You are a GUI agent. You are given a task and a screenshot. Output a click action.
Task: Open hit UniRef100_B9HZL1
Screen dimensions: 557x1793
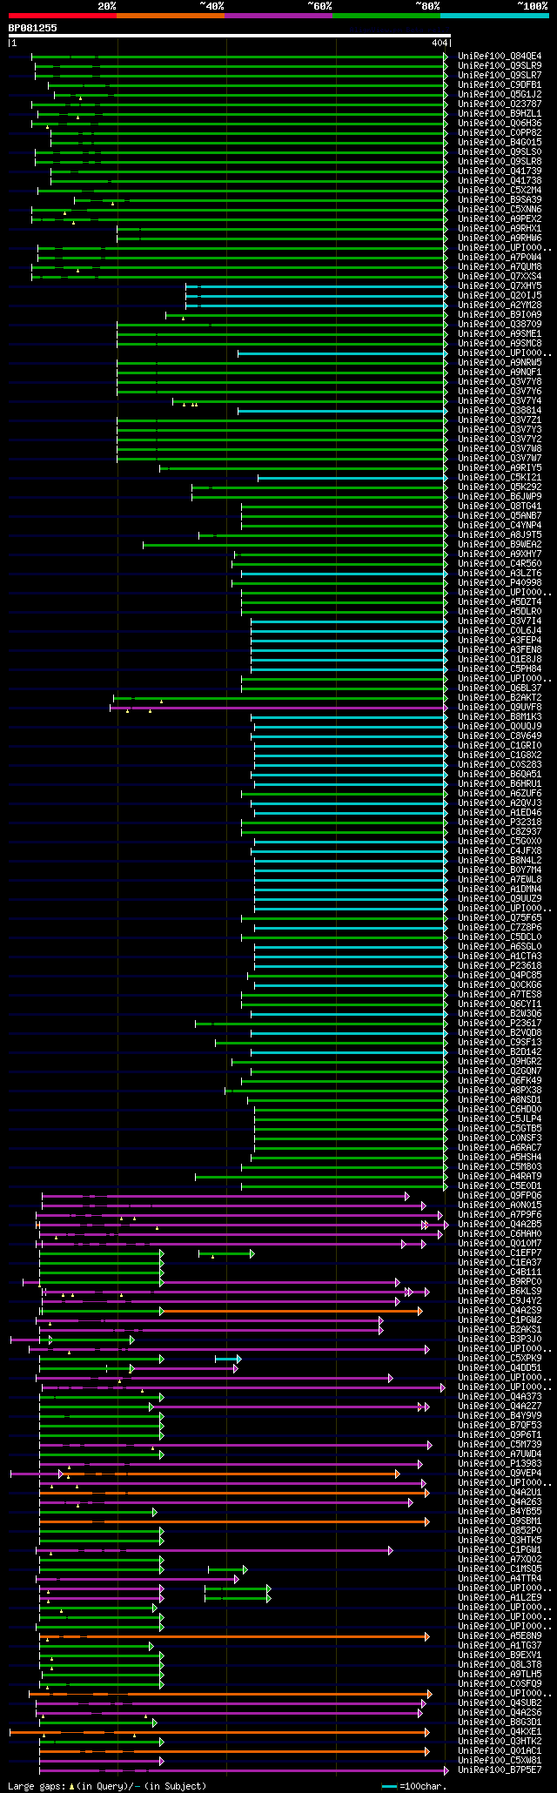(500, 114)
